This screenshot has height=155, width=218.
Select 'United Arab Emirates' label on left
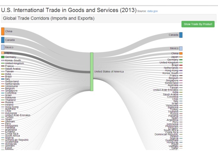pyautogui.click(x=18, y=115)
